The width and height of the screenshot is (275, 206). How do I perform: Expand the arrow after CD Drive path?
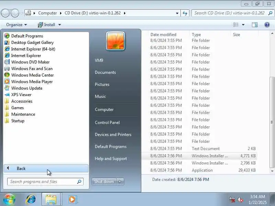pos(125,13)
